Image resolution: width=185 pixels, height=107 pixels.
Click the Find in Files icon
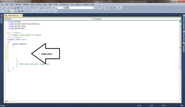(67, 8)
